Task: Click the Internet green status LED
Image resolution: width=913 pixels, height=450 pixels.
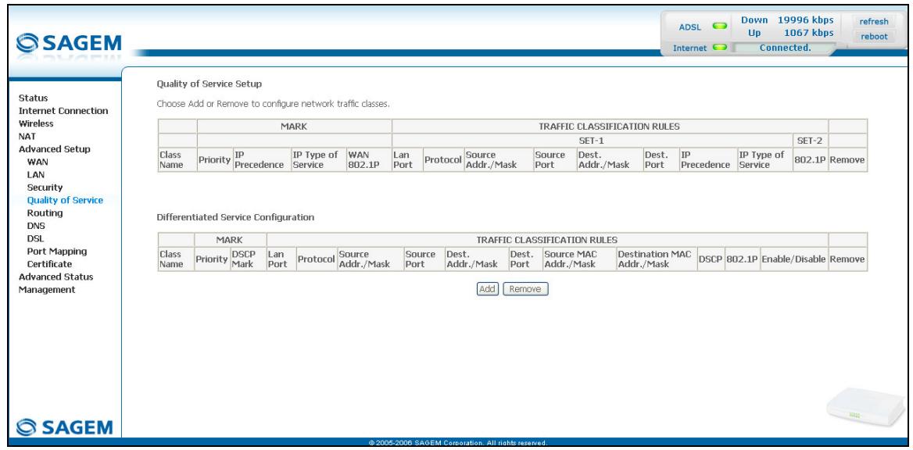Action: [720, 47]
